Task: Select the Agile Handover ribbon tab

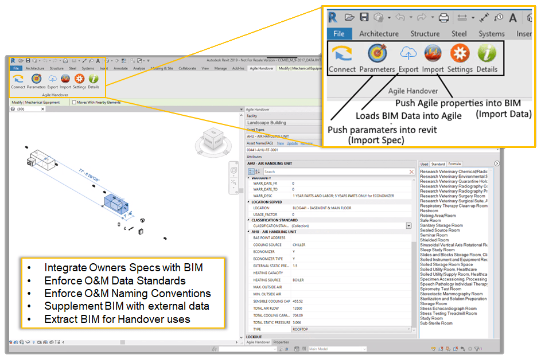Action: click(262, 68)
